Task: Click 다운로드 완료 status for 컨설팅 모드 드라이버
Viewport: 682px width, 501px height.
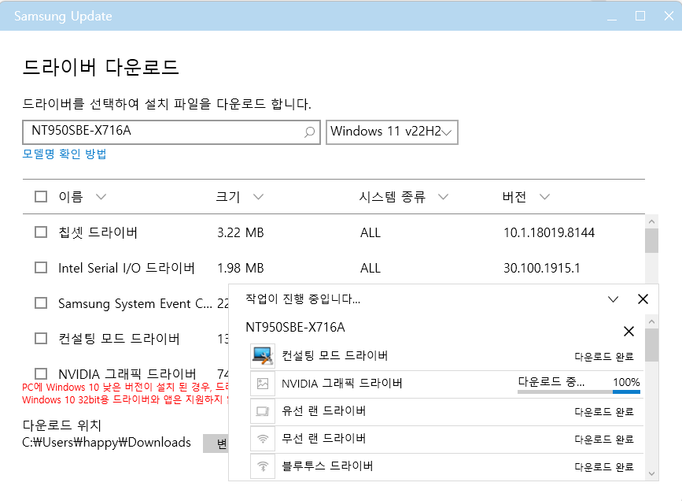Action: coord(604,357)
